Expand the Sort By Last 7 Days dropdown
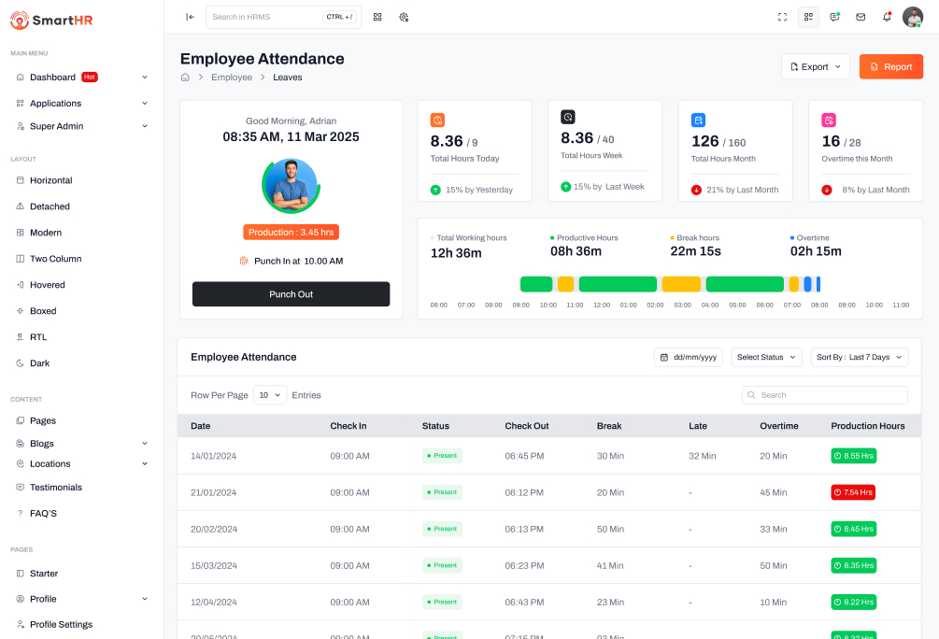Screen dimensions: 939x639 859,357
